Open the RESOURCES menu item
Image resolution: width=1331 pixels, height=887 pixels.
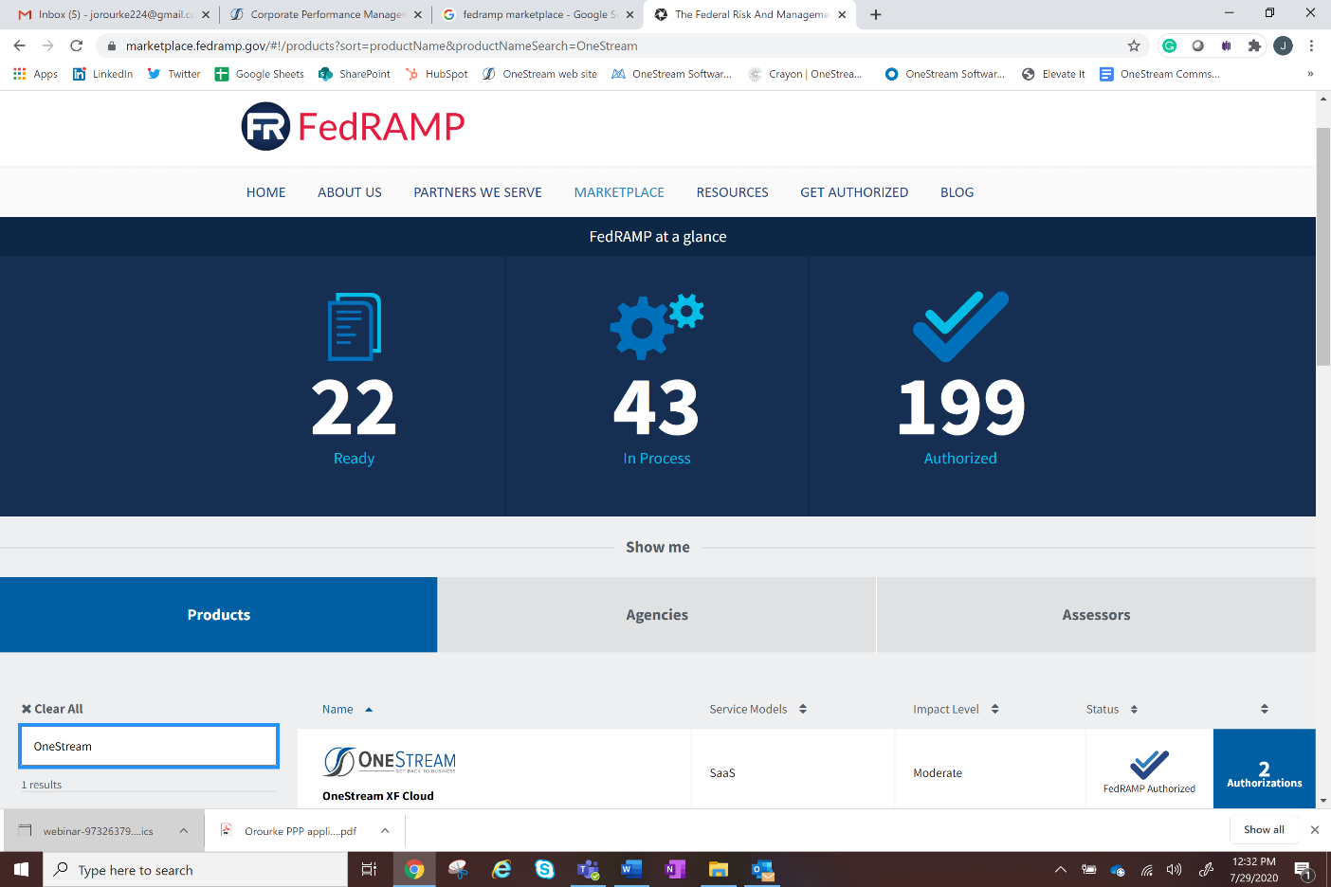733,192
